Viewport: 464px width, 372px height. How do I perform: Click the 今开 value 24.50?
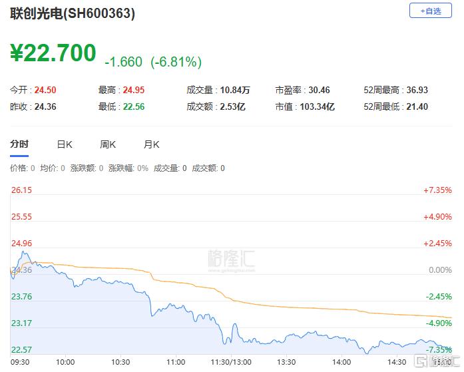click(x=45, y=90)
